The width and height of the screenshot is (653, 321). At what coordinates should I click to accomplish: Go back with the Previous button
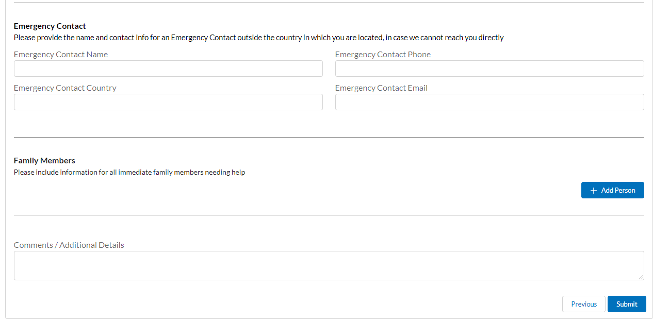pyautogui.click(x=583, y=304)
